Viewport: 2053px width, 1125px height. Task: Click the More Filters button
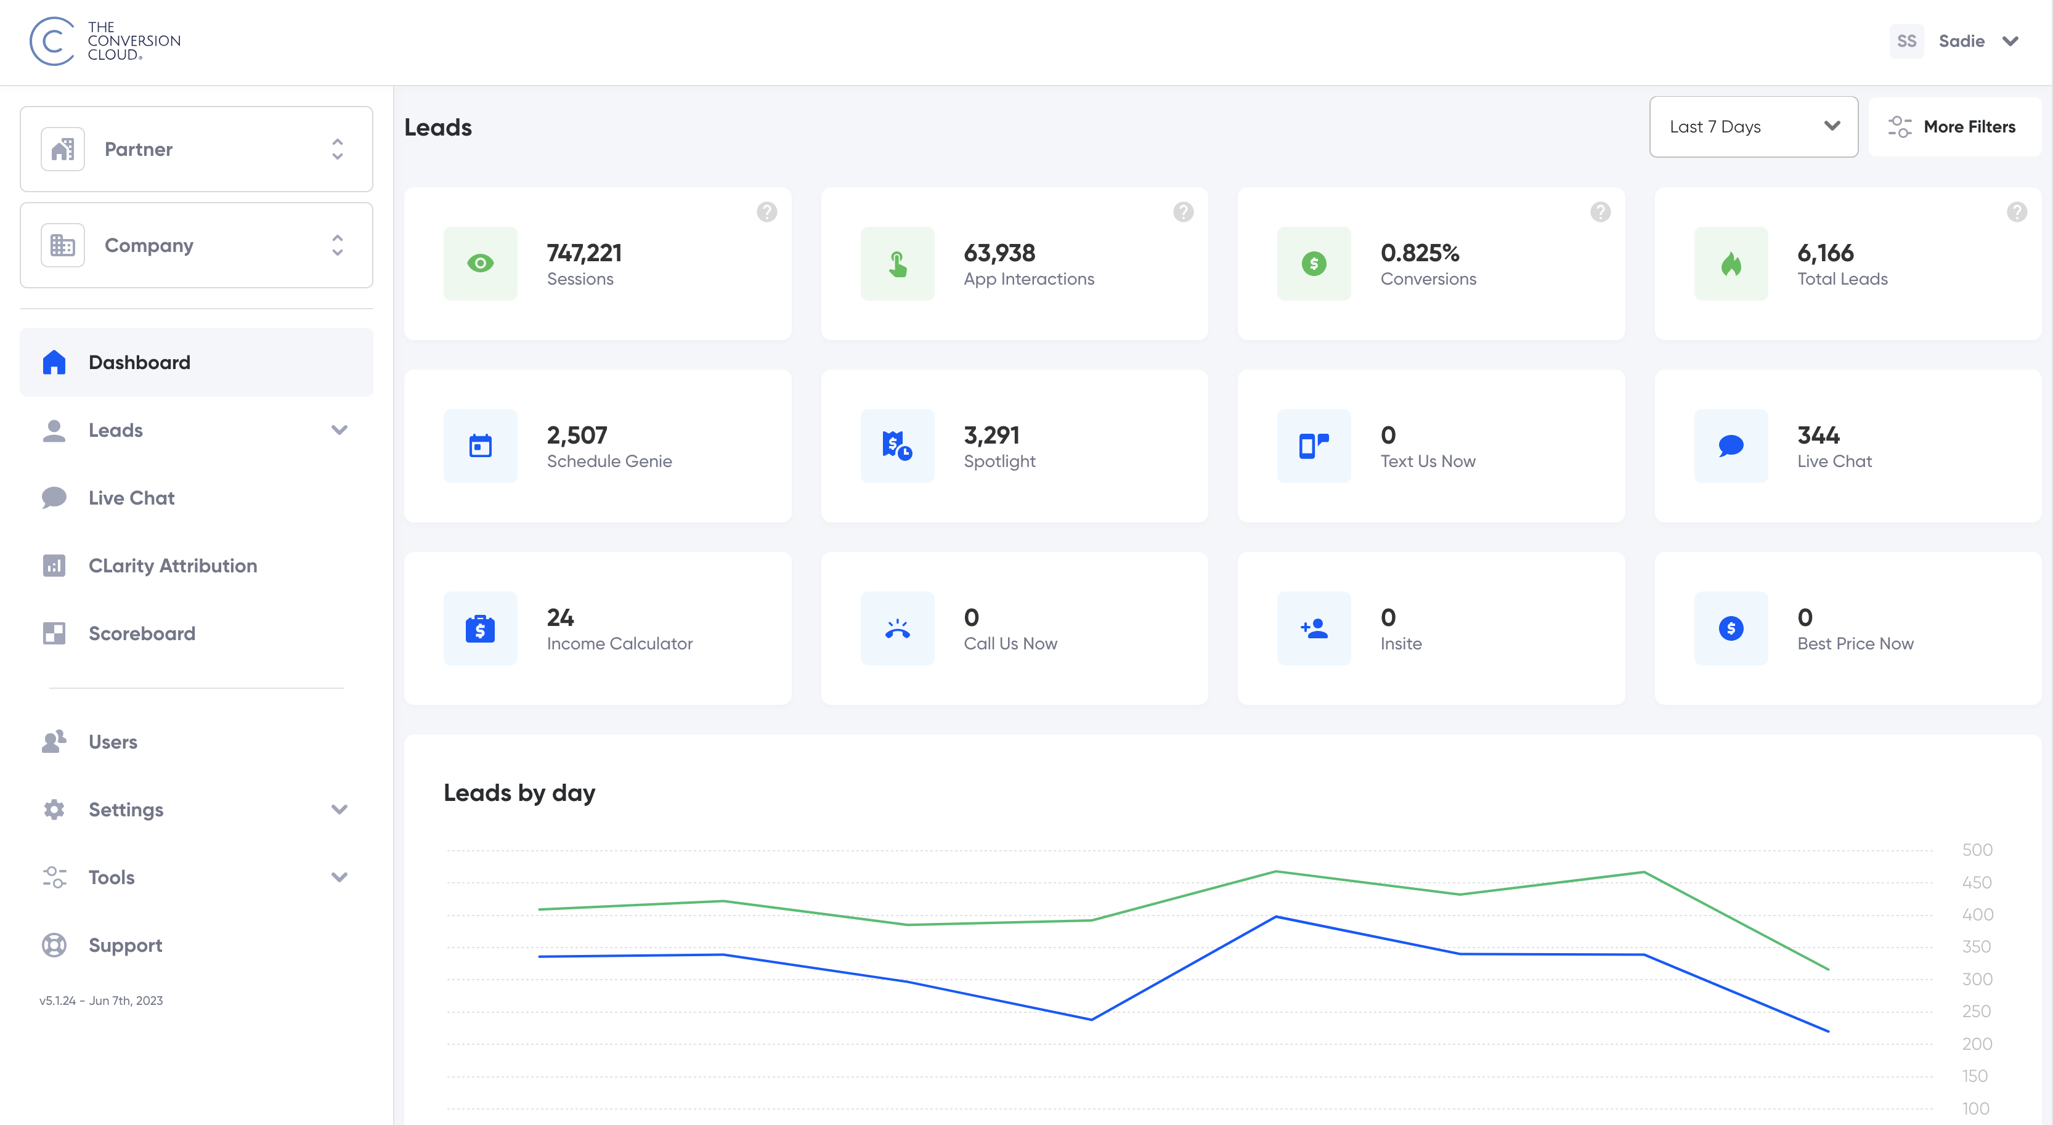[1953, 127]
